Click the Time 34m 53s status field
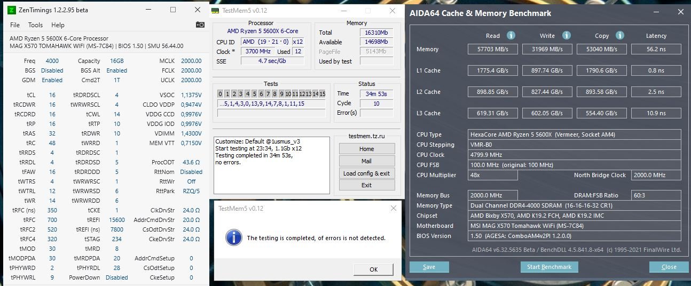Image resolution: width=691 pixels, height=286 pixels. pyautogui.click(x=376, y=93)
